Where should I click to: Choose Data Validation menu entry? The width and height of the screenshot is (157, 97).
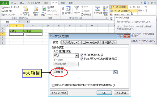[x=123, y=11]
